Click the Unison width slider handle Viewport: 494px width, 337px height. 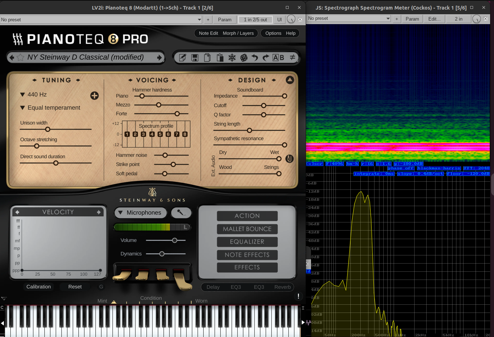(48, 129)
